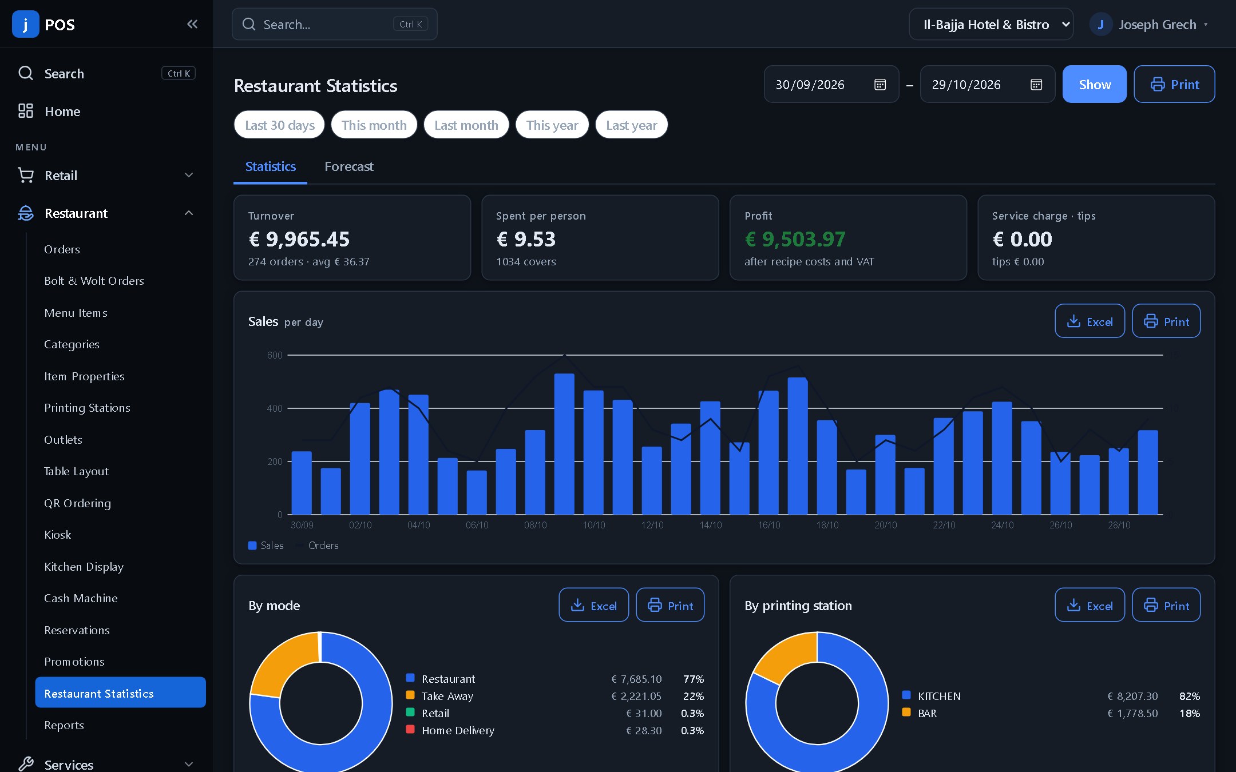Select the Last 30 days filter
1236x772 pixels.
click(279, 125)
